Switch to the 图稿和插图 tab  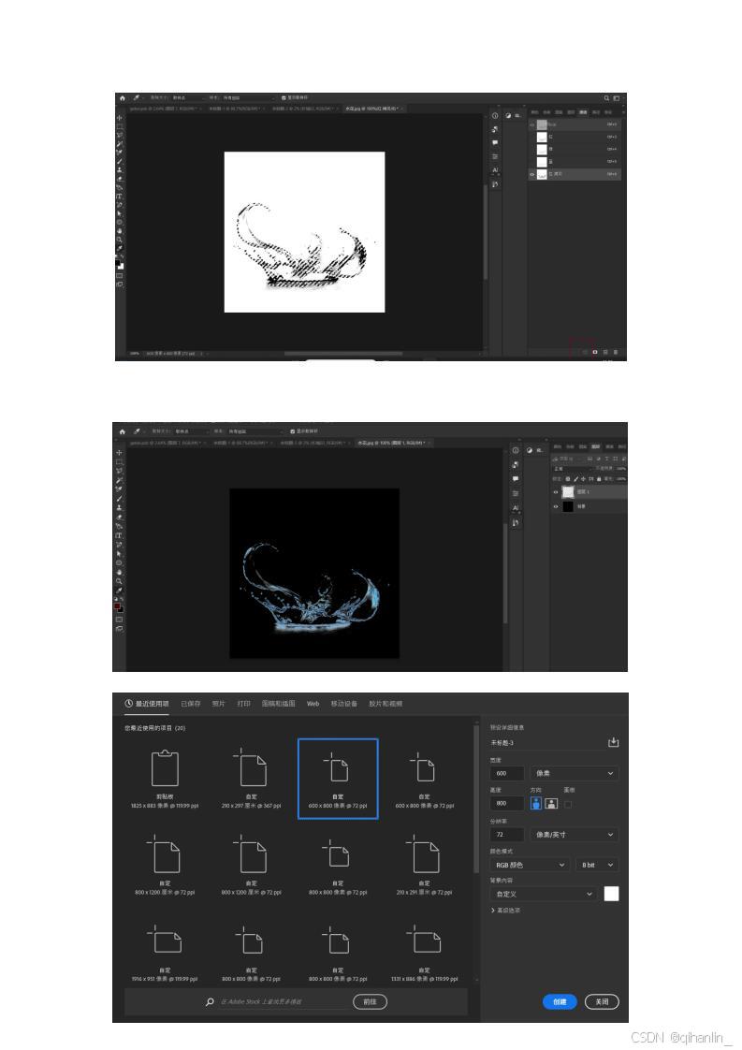pos(279,704)
